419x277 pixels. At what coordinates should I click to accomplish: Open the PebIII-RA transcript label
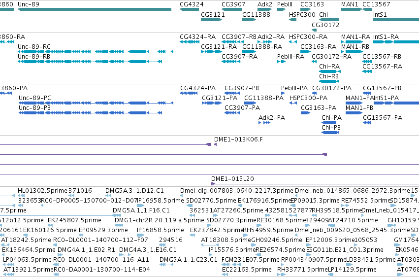tap(290, 56)
